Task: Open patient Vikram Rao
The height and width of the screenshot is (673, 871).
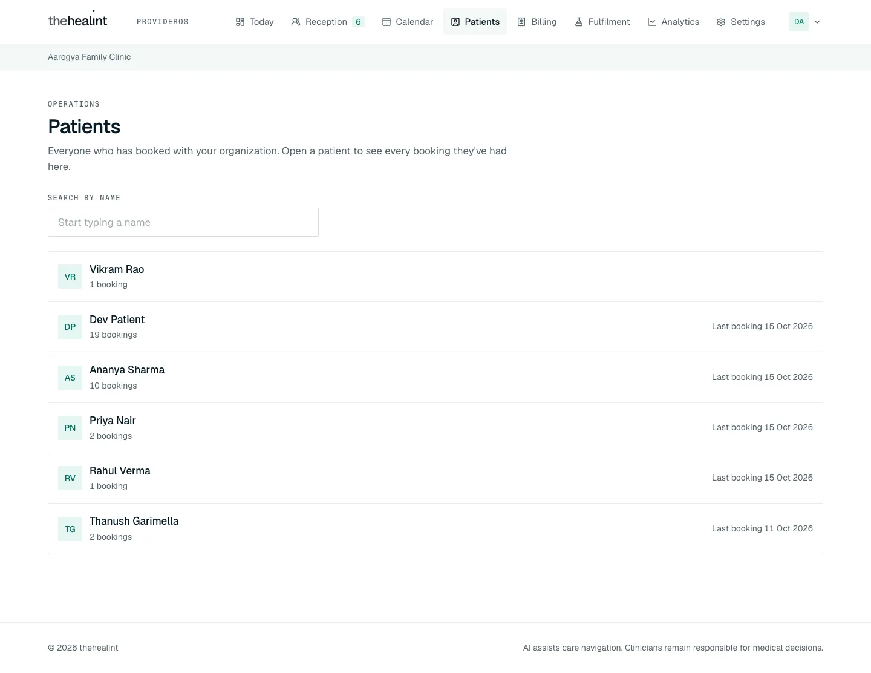Action: pyautogui.click(x=435, y=277)
